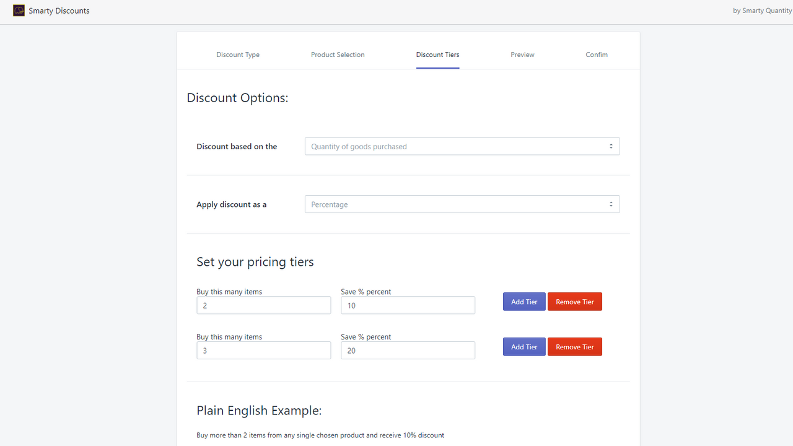Screen dimensions: 793x446
Task: Click the Save percent field showing 20
Action: click(x=408, y=350)
